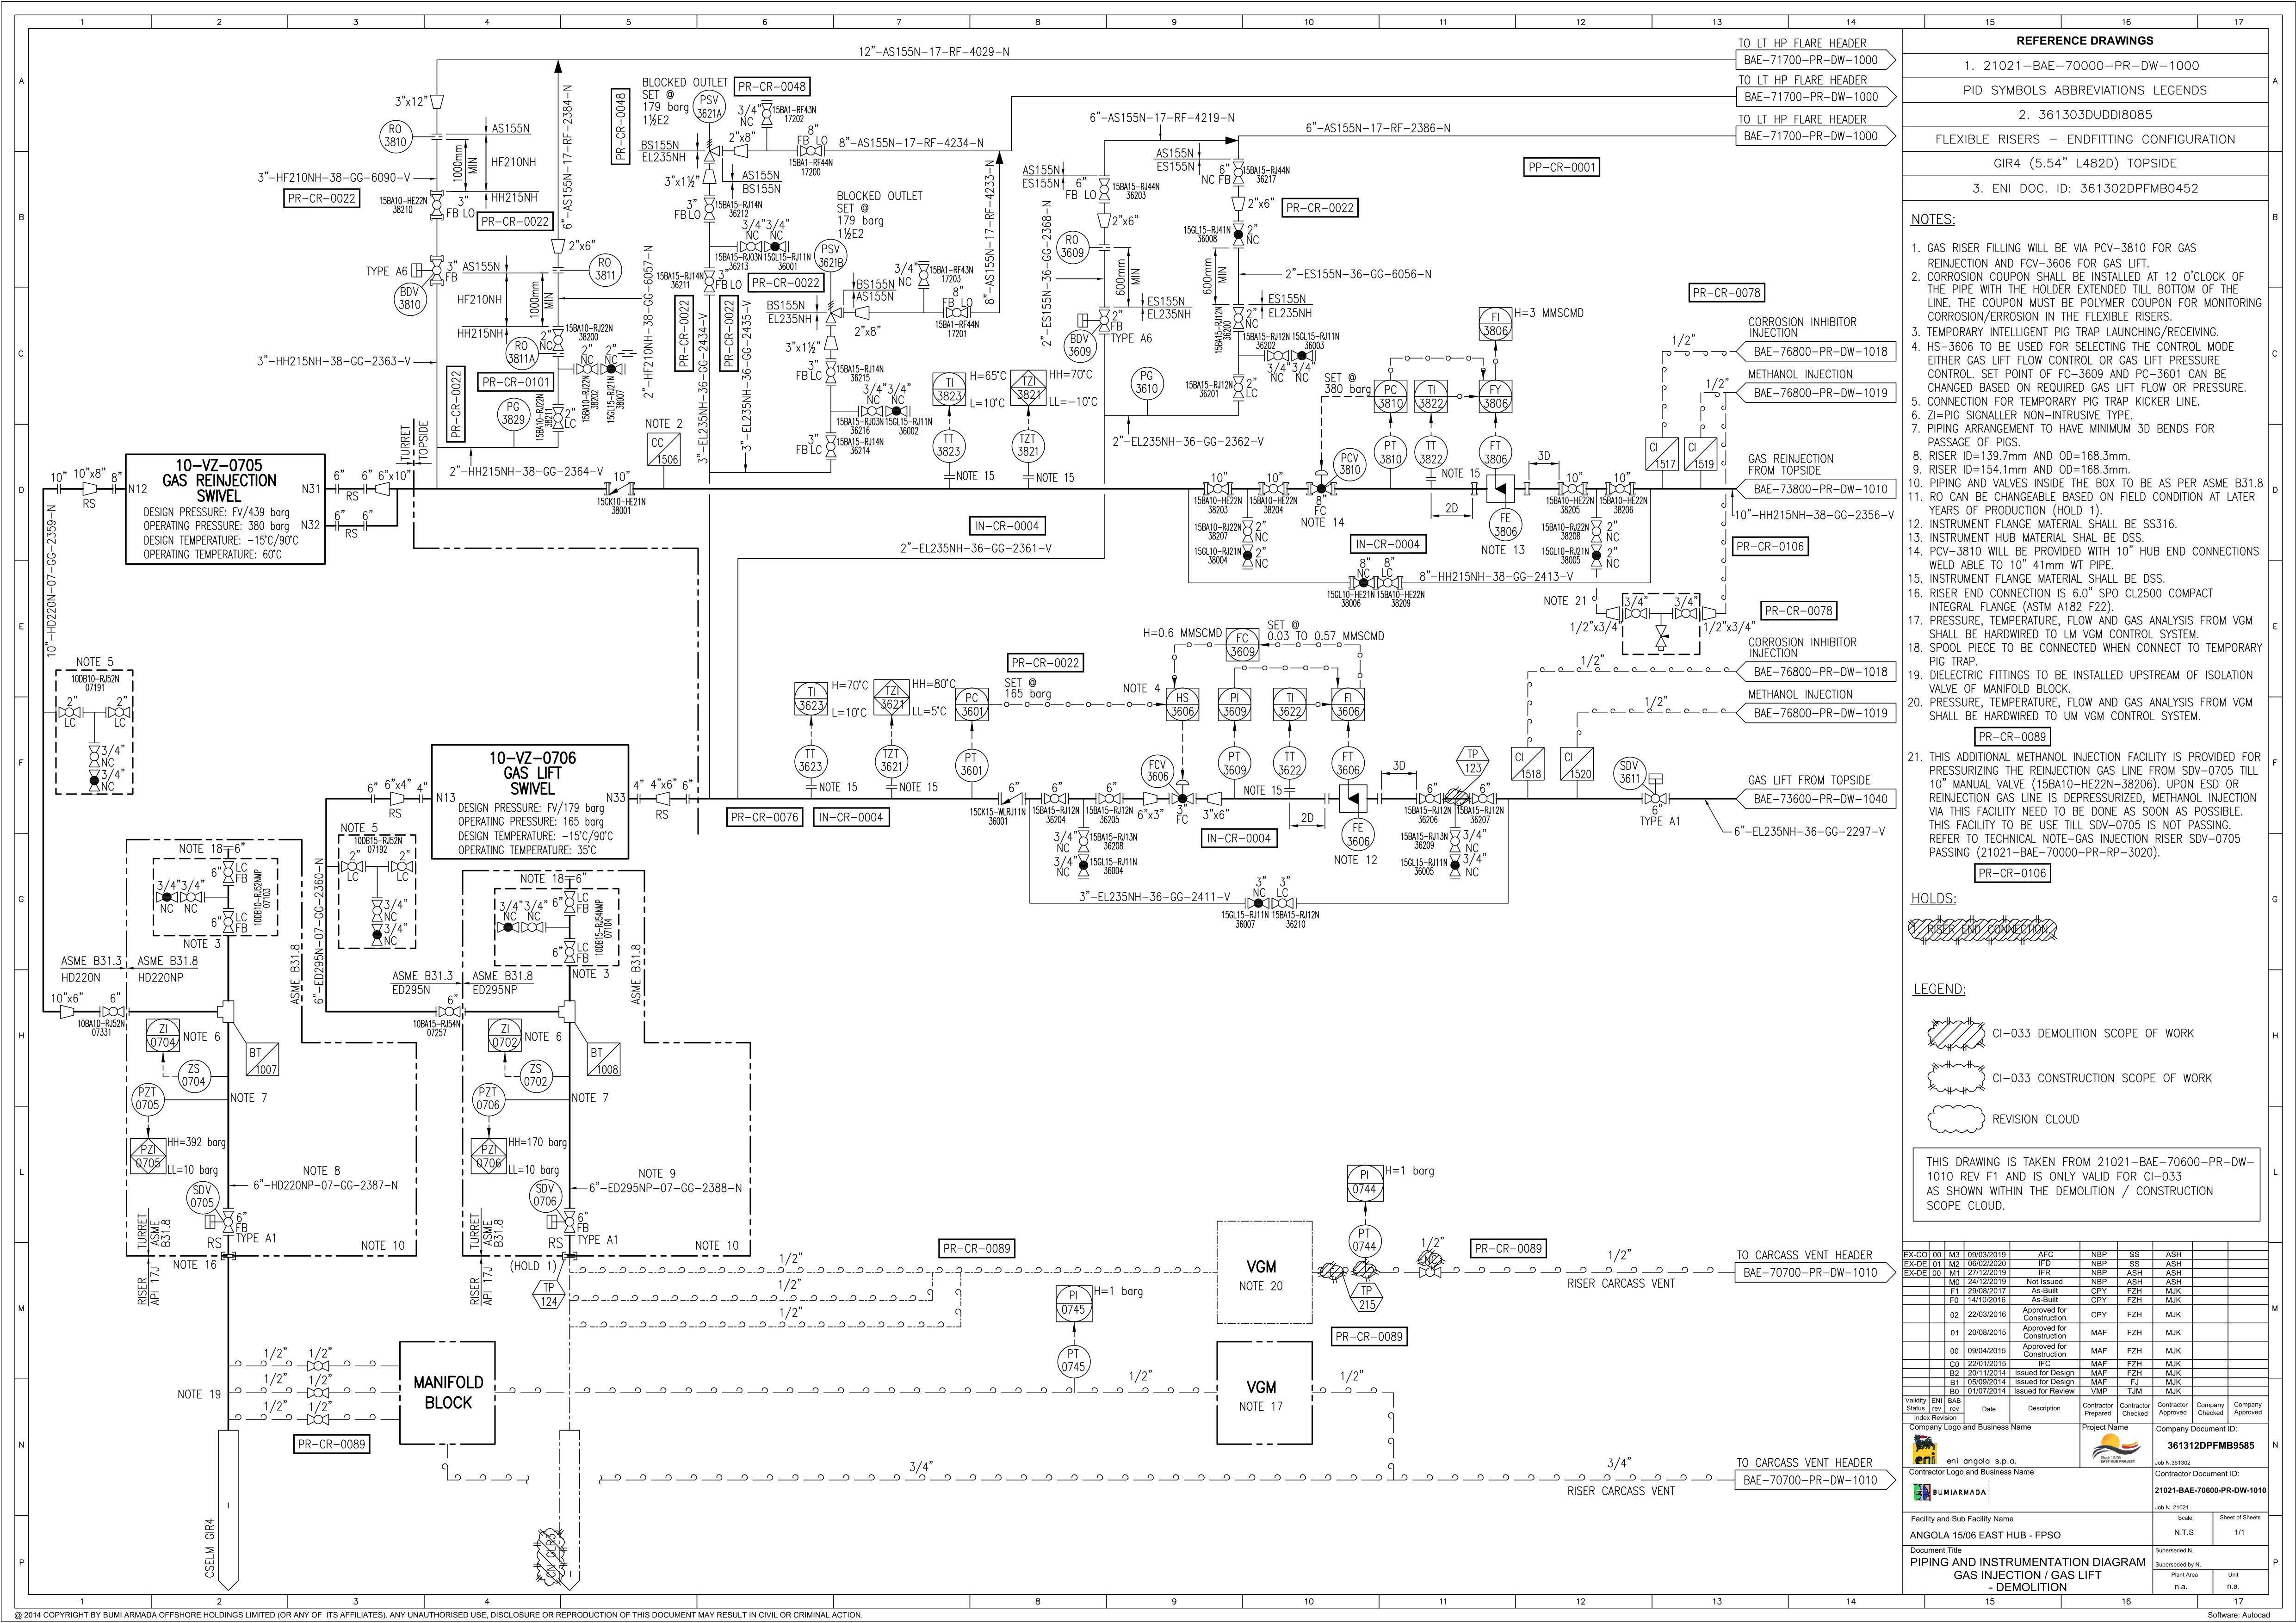This screenshot has height=1623, width=2296.
Task: Select facility name ANGOLA 15/06 EAST HUB - FPSO
Action: coord(1984,1535)
